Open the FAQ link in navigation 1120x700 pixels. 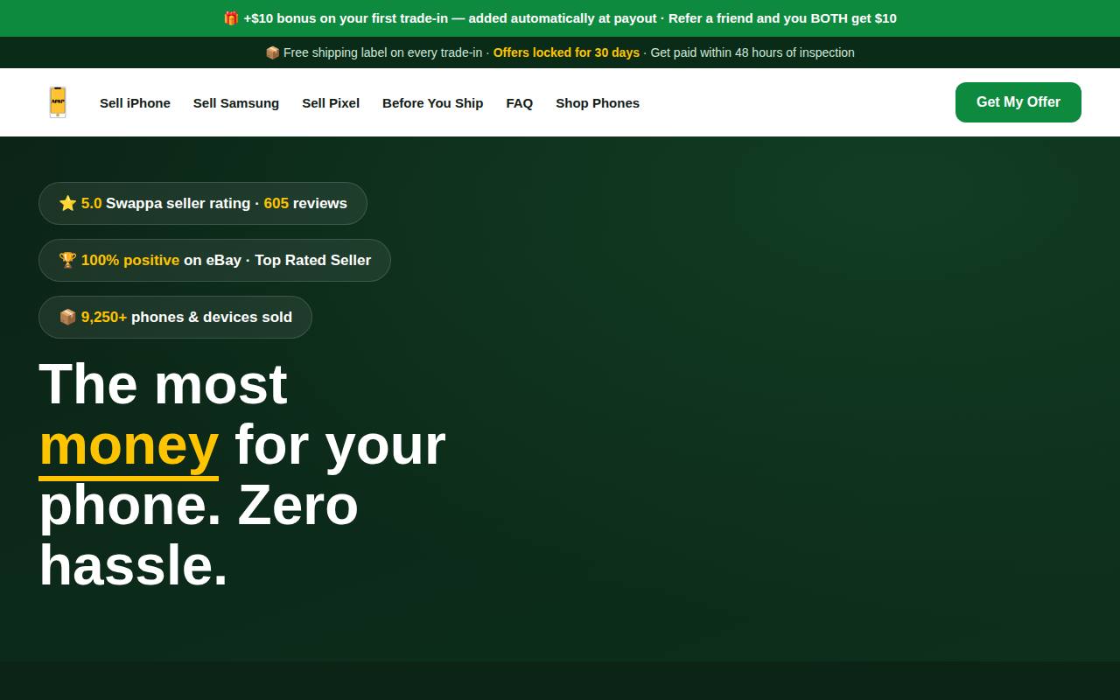pyautogui.click(x=519, y=103)
